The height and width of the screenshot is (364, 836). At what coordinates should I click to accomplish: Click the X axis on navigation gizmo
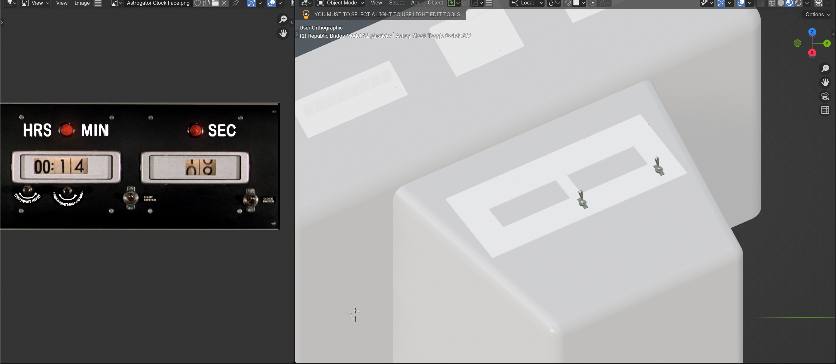[x=812, y=52]
